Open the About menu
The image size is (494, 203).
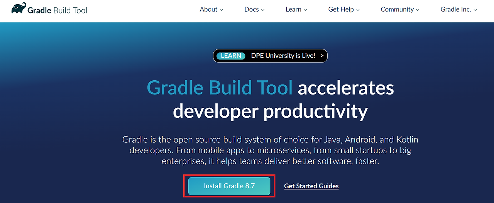[x=211, y=9]
